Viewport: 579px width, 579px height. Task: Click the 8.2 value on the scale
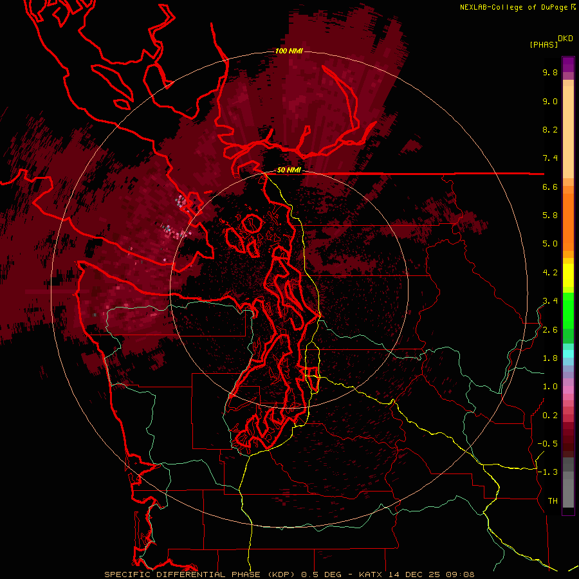(x=550, y=129)
